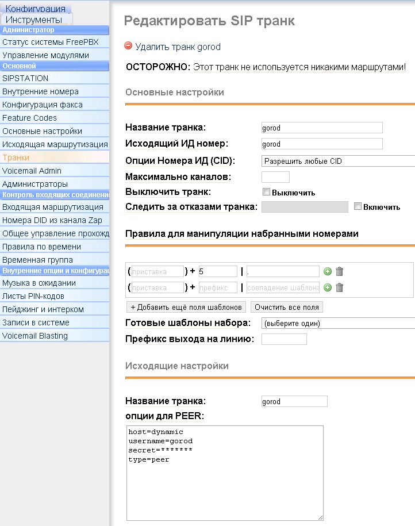This screenshot has width=415, height=526.
Task: Open Музыка в ожидании menu item
Action: pos(55,283)
